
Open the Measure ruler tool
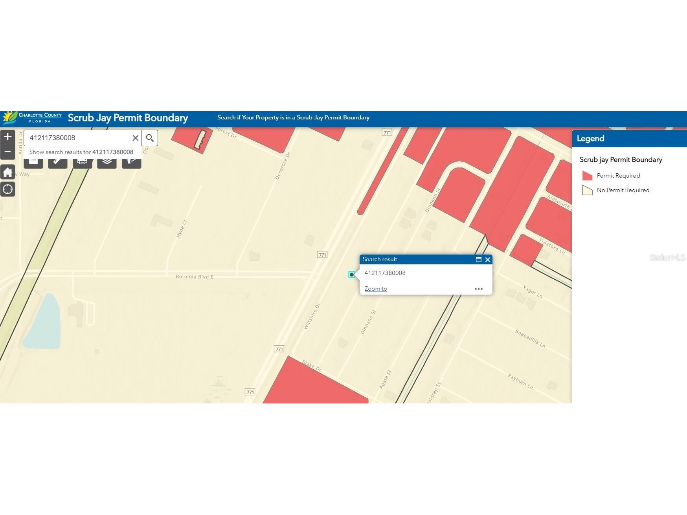click(57, 162)
